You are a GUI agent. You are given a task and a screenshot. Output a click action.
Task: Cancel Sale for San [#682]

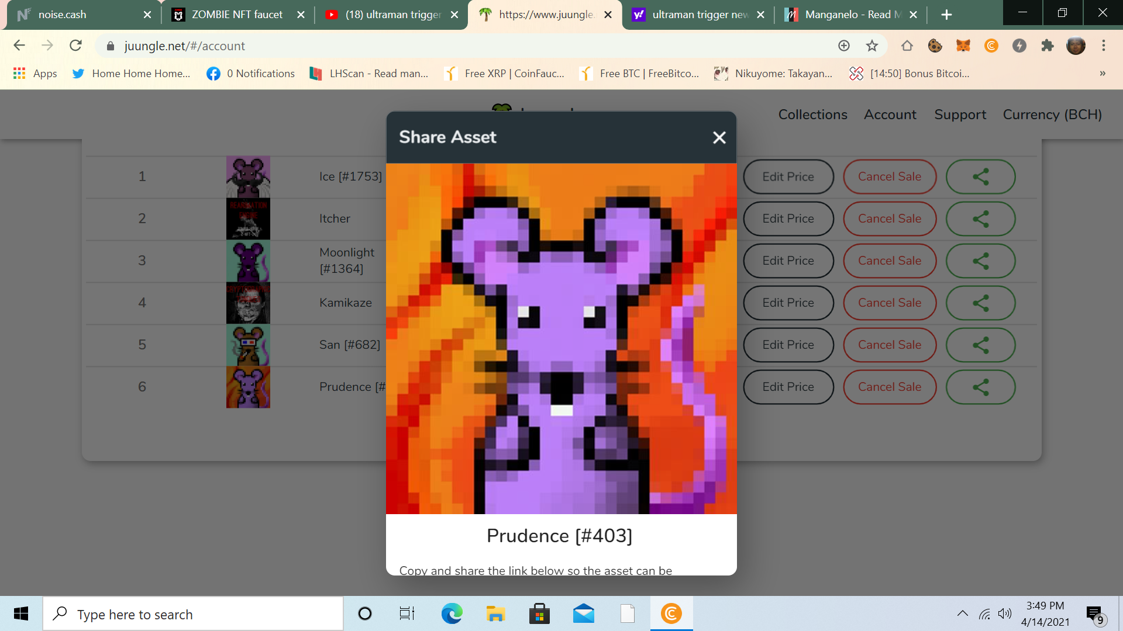890,345
